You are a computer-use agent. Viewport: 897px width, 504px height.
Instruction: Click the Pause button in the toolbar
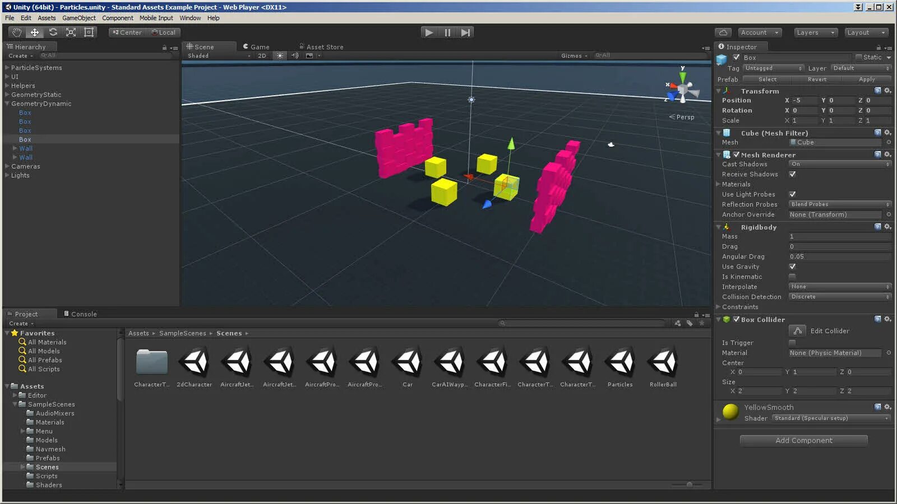pyautogui.click(x=447, y=32)
